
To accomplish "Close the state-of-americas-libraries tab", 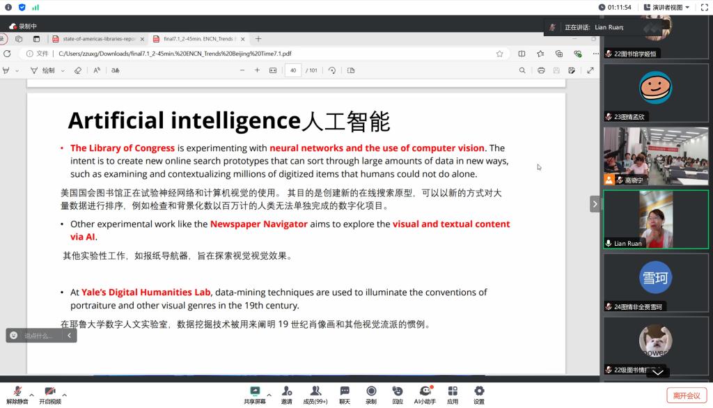I will point(142,39).
